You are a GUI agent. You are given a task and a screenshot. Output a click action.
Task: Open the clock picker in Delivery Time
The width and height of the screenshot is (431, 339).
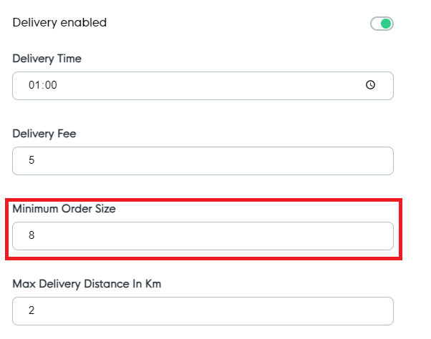click(x=371, y=85)
